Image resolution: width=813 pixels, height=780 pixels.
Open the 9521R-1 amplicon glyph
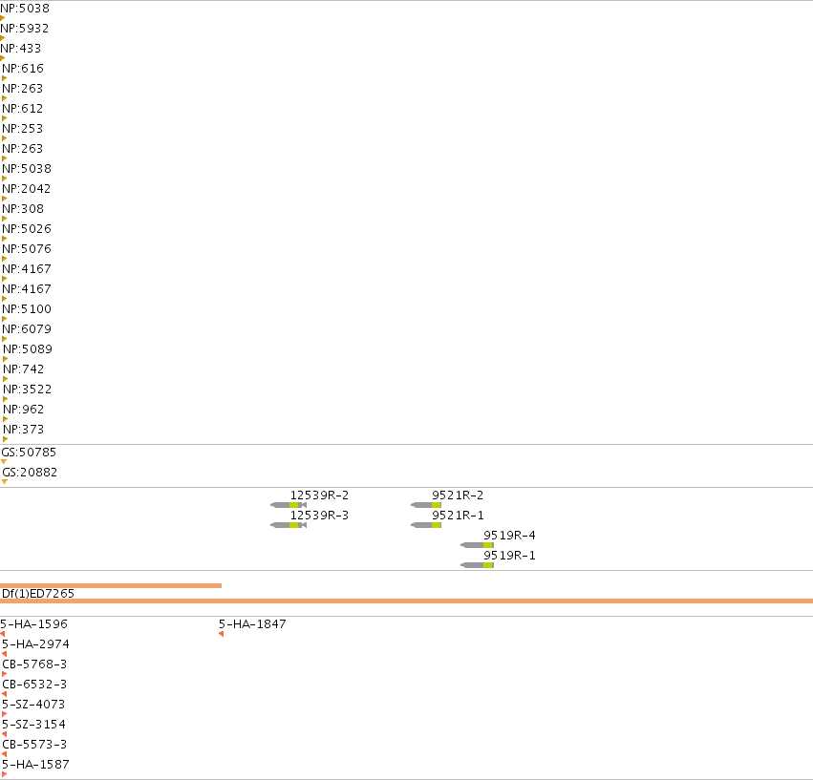(x=426, y=525)
